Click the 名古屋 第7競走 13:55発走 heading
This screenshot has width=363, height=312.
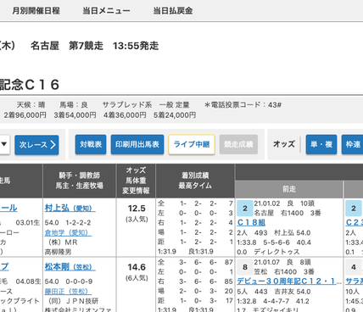pos(94,46)
